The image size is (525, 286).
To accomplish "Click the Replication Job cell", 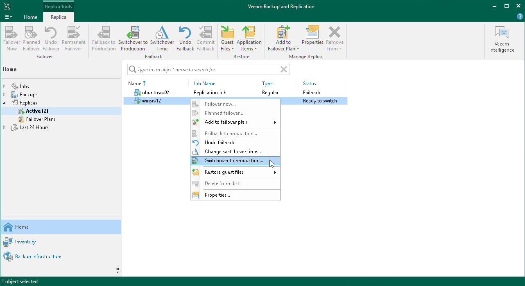I will pos(210,93).
